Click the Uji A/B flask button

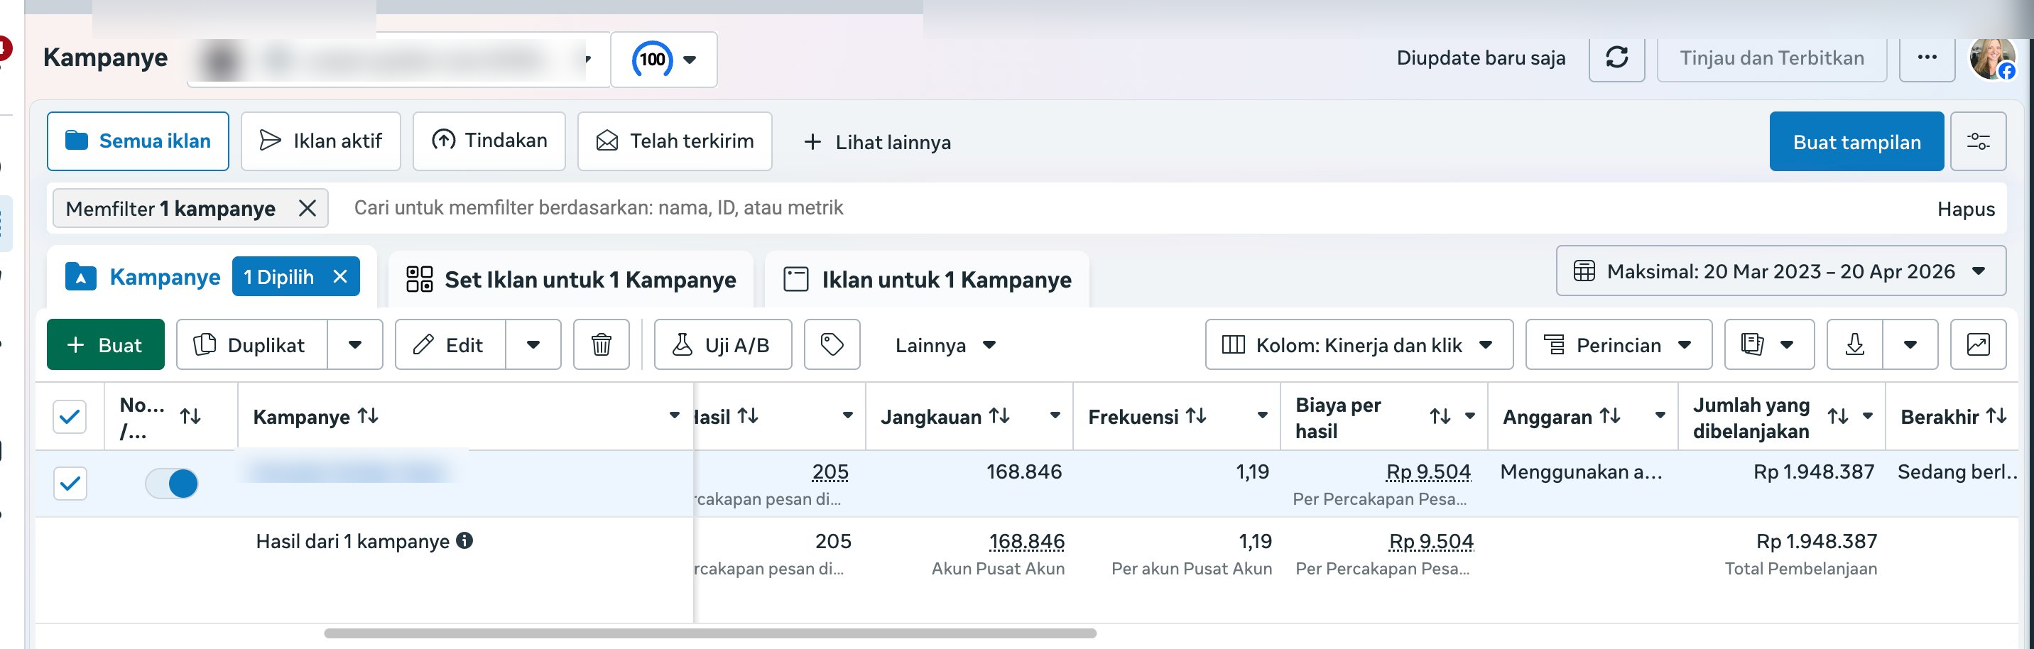pos(722,344)
